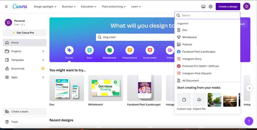Expand the Education menu
Image resolution: width=257 pixels, height=130 pixels.
coord(89,7)
